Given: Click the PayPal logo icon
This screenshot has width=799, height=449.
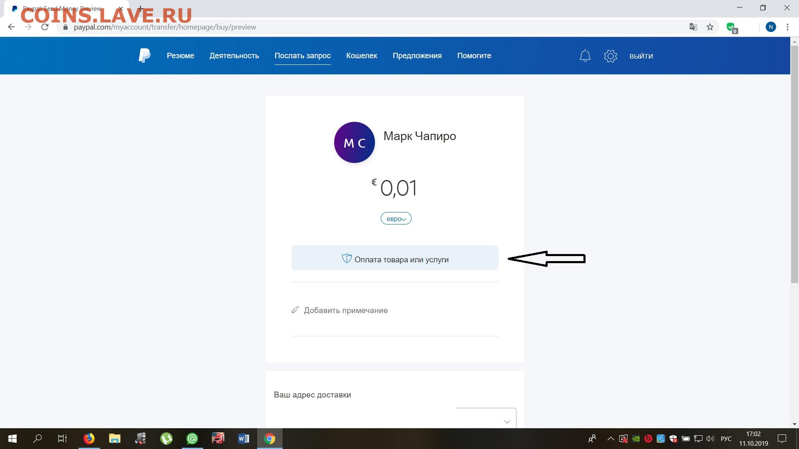Looking at the screenshot, I should pos(144,56).
